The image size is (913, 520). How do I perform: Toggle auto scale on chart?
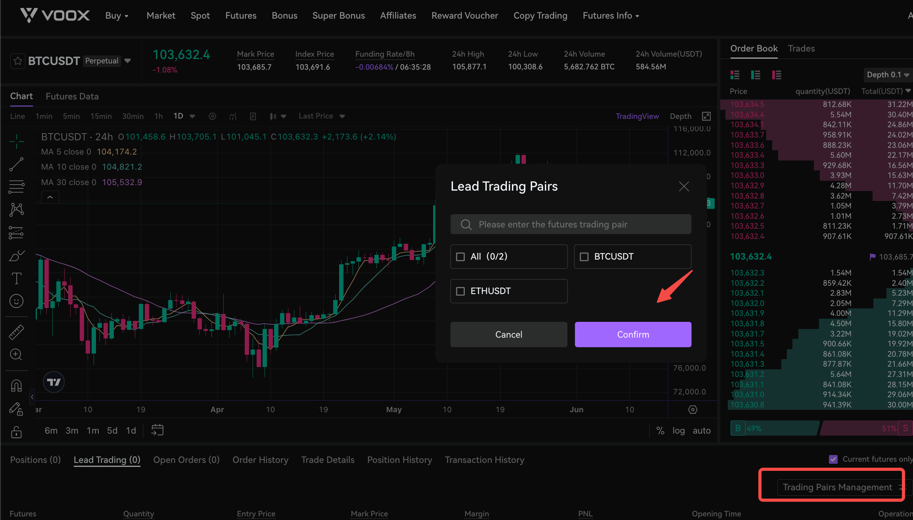[x=702, y=430]
